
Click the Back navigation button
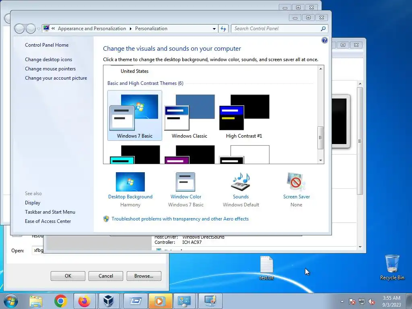point(19,29)
